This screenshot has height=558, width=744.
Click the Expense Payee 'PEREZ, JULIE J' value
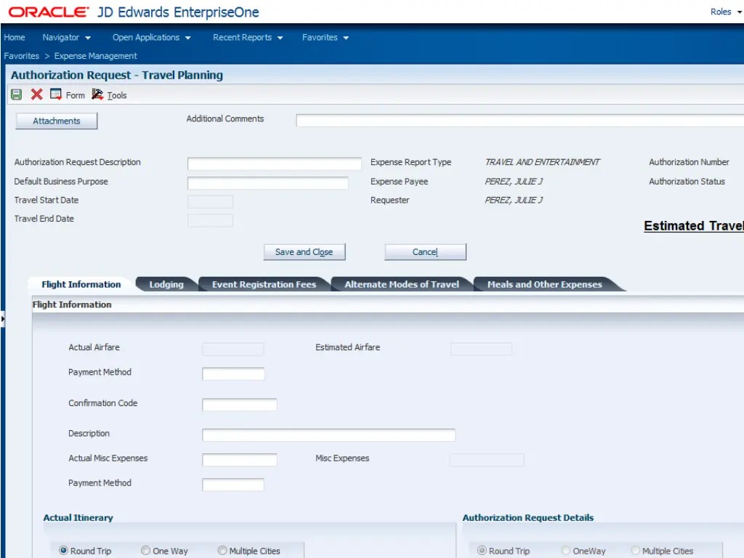[514, 181]
